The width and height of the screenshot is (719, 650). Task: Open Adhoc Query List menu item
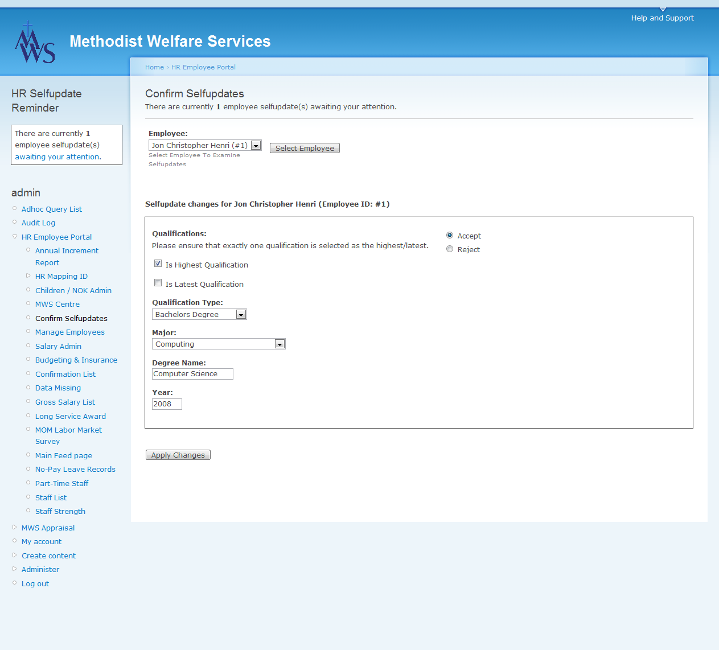click(52, 209)
